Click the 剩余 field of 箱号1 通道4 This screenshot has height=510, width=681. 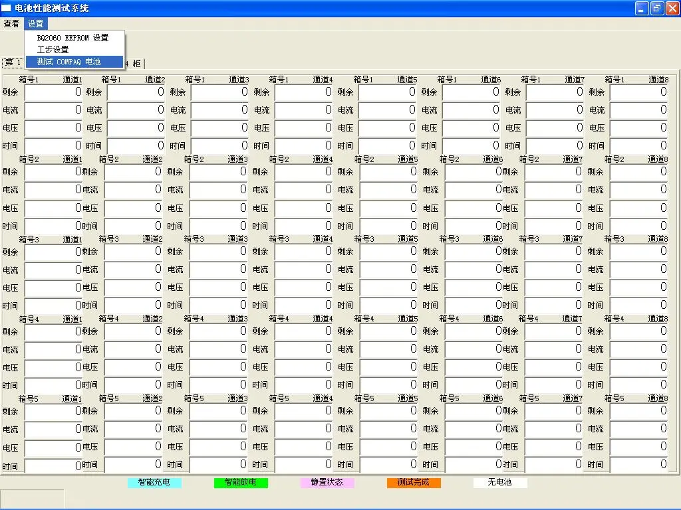tap(303, 92)
